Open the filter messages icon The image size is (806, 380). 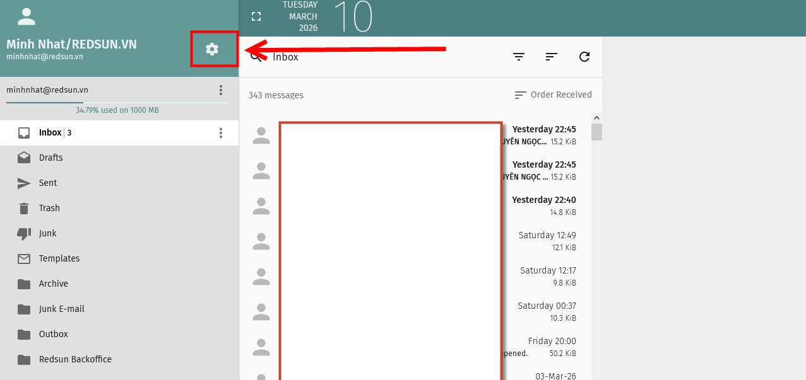coord(519,57)
